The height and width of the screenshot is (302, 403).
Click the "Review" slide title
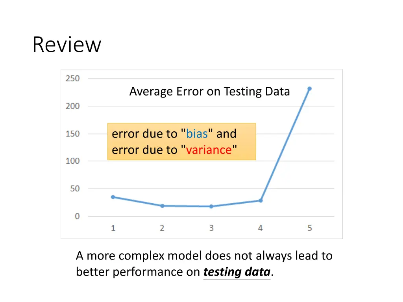point(67,44)
